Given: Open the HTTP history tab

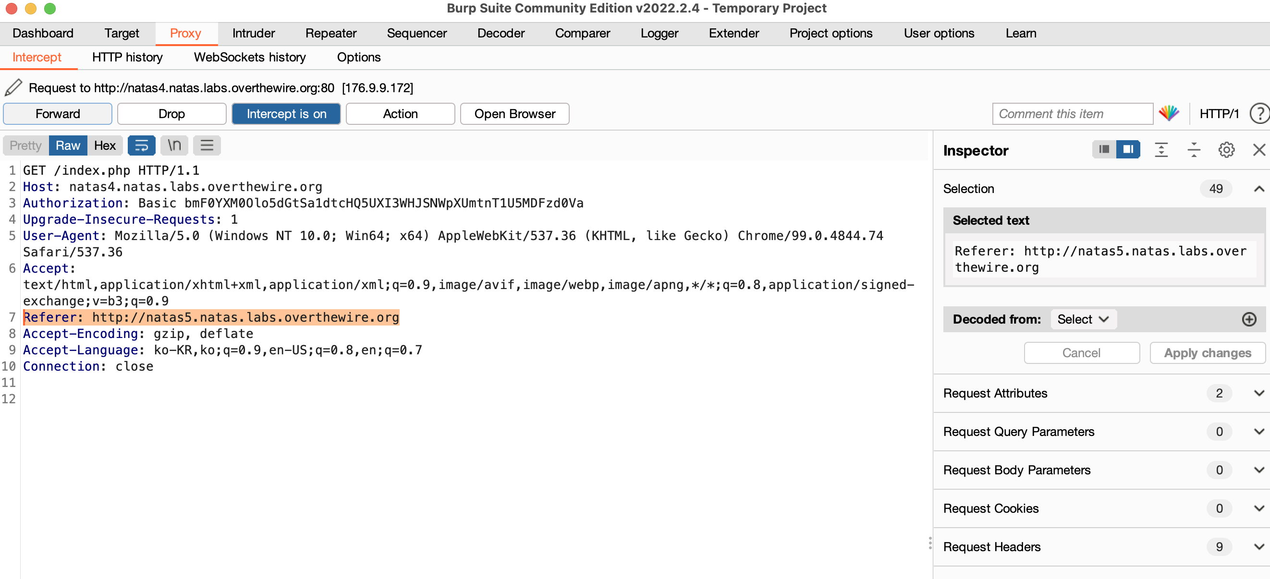Looking at the screenshot, I should pyautogui.click(x=127, y=57).
